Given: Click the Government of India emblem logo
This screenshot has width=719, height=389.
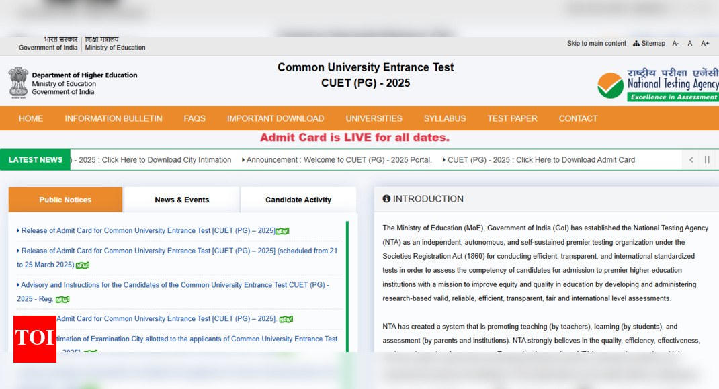Looking at the screenshot, I should (18, 83).
